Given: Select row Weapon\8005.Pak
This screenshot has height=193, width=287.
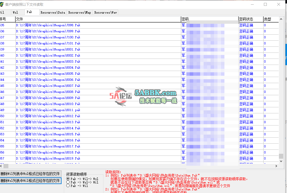Looking at the screenshot, I should [x=139, y=74].
